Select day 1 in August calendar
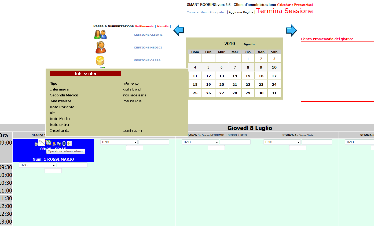This screenshot has height=226, width=374. [x=248, y=59]
